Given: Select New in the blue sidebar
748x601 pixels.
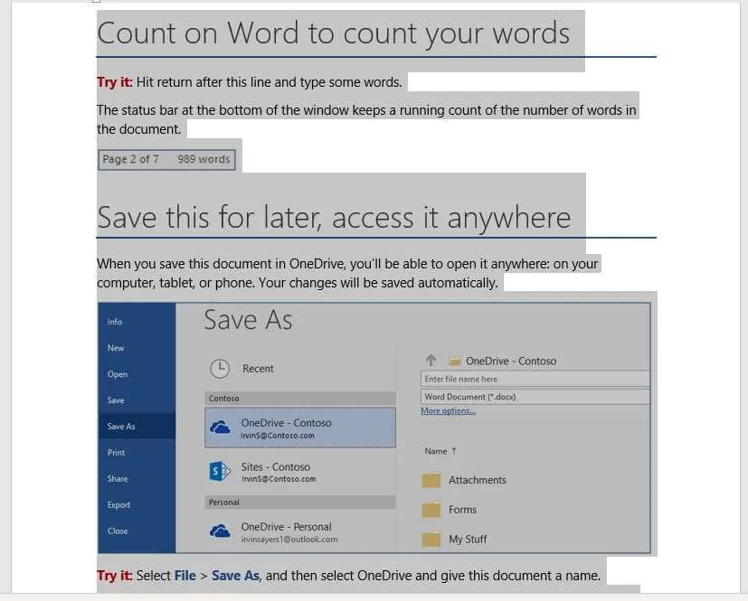Looking at the screenshot, I should (116, 348).
